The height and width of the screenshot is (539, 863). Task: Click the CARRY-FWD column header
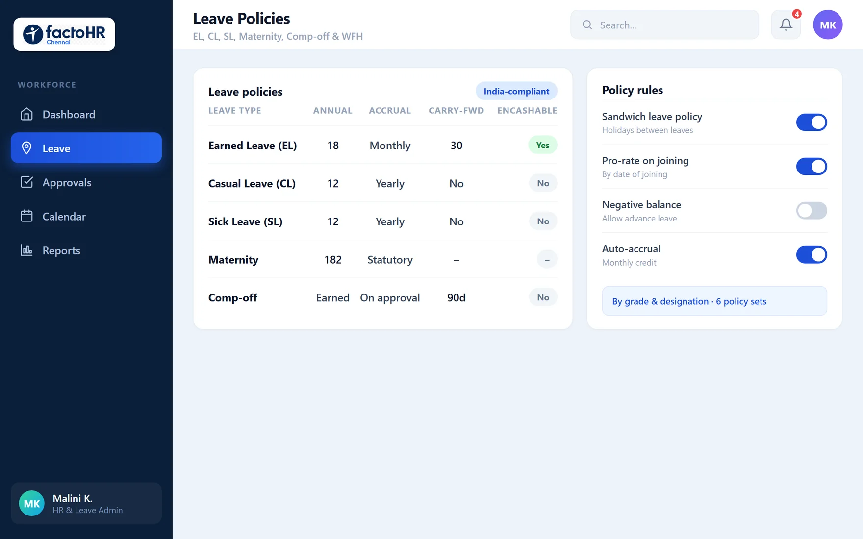tap(457, 111)
